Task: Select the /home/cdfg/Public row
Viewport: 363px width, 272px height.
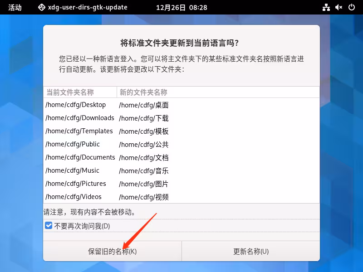Action: (x=181, y=144)
